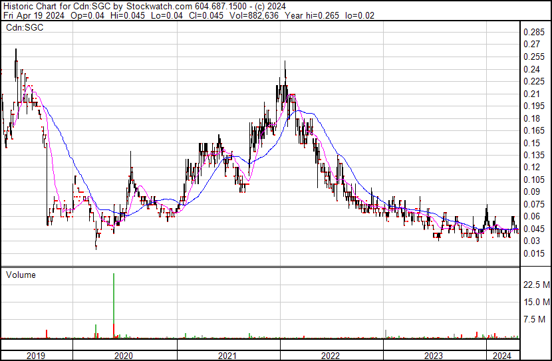Select the 2023 year label on time axis
The image size is (552, 361).
pos(434,355)
